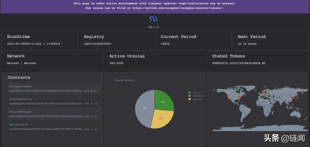Select the v4.1.2 version text
This screenshot has height=147, width=310.
(x=153, y=27)
